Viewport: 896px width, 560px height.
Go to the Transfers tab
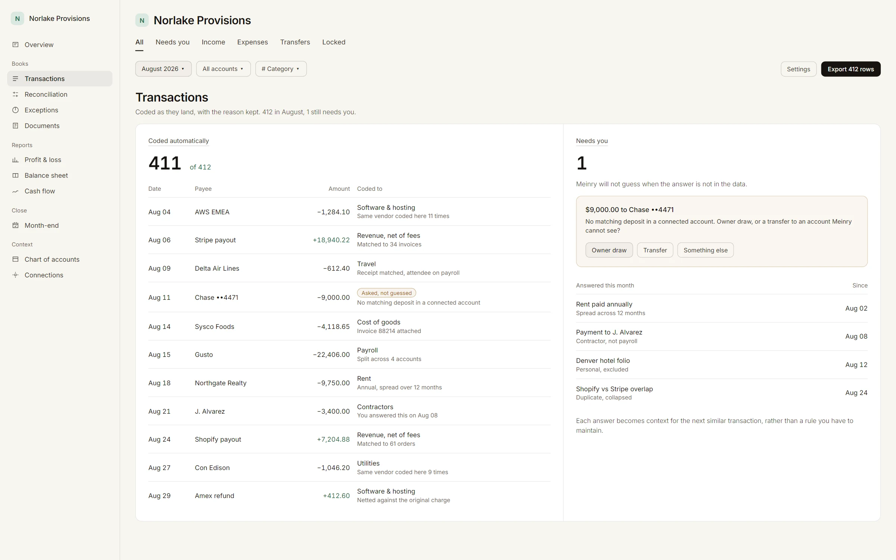click(x=295, y=42)
